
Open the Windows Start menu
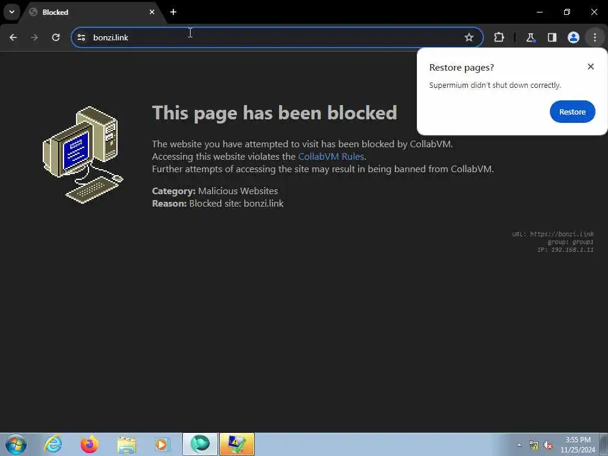(16, 444)
